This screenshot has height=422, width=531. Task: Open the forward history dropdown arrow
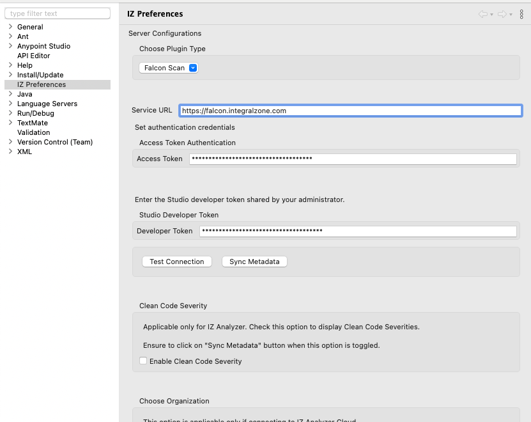[511, 14]
